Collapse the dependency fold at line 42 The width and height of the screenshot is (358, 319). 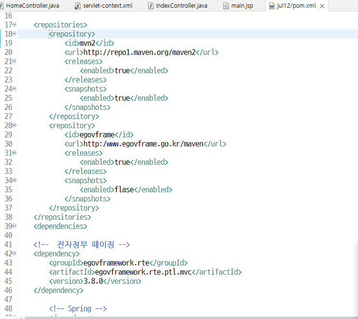[14, 253]
